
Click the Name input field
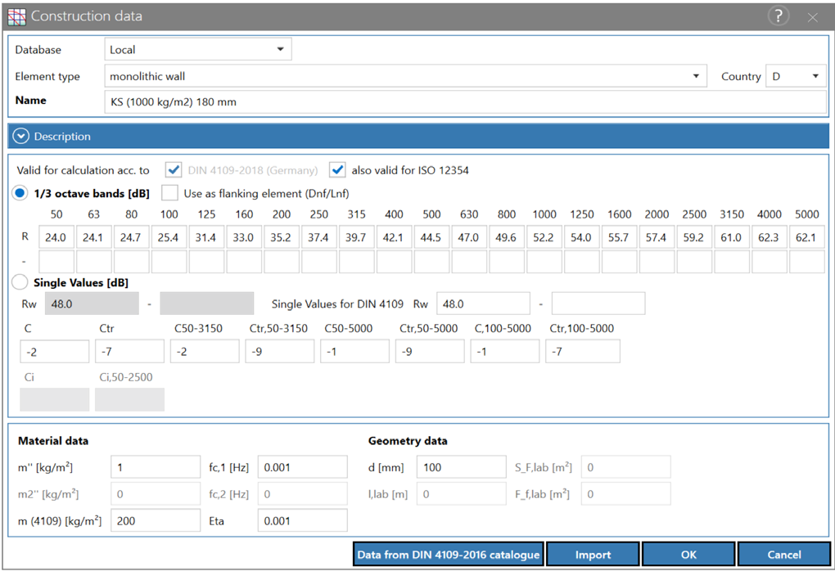click(x=465, y=101)
